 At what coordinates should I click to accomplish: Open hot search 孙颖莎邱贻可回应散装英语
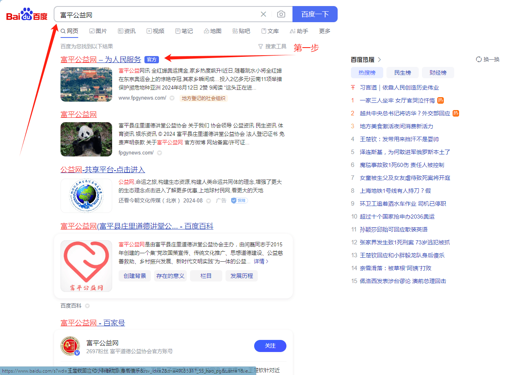pos(394,229)
